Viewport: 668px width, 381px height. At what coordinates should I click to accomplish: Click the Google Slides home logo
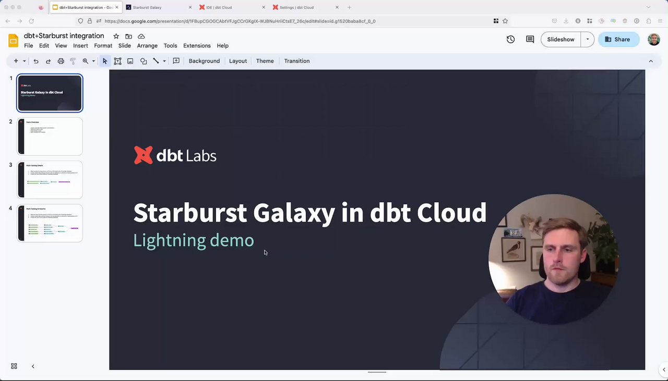[14, 40]
